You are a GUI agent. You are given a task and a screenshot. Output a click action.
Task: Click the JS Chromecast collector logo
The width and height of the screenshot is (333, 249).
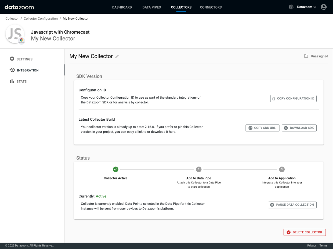click(15, 34)
